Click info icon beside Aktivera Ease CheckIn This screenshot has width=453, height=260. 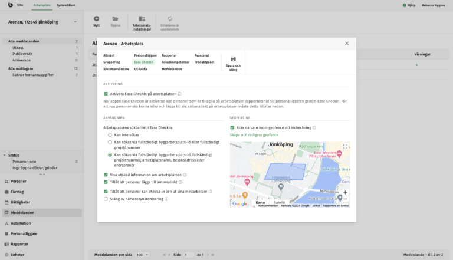(179, 94)
